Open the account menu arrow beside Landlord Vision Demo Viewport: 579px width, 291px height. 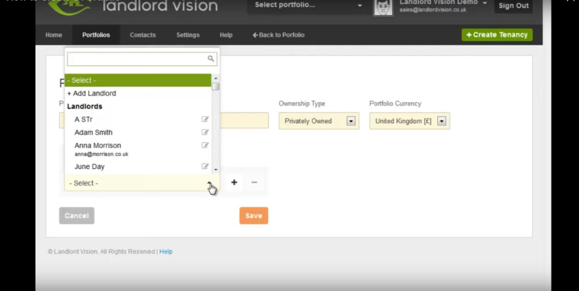click(x=484, y=3)
